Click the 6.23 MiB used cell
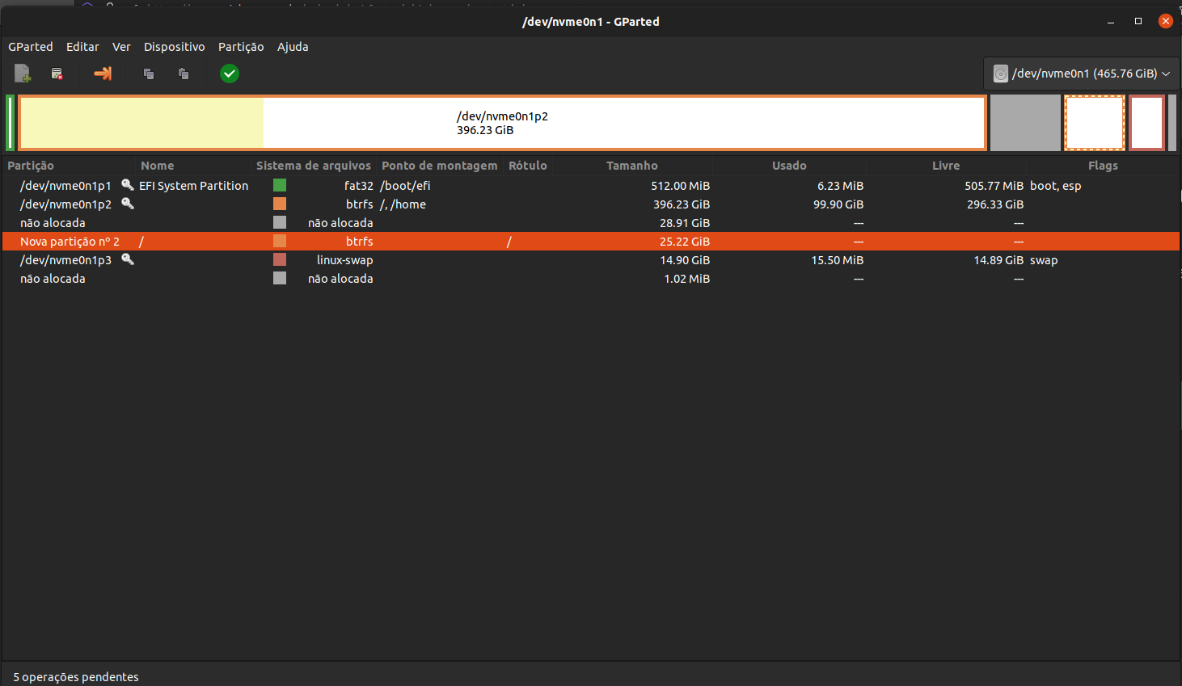 841,185
